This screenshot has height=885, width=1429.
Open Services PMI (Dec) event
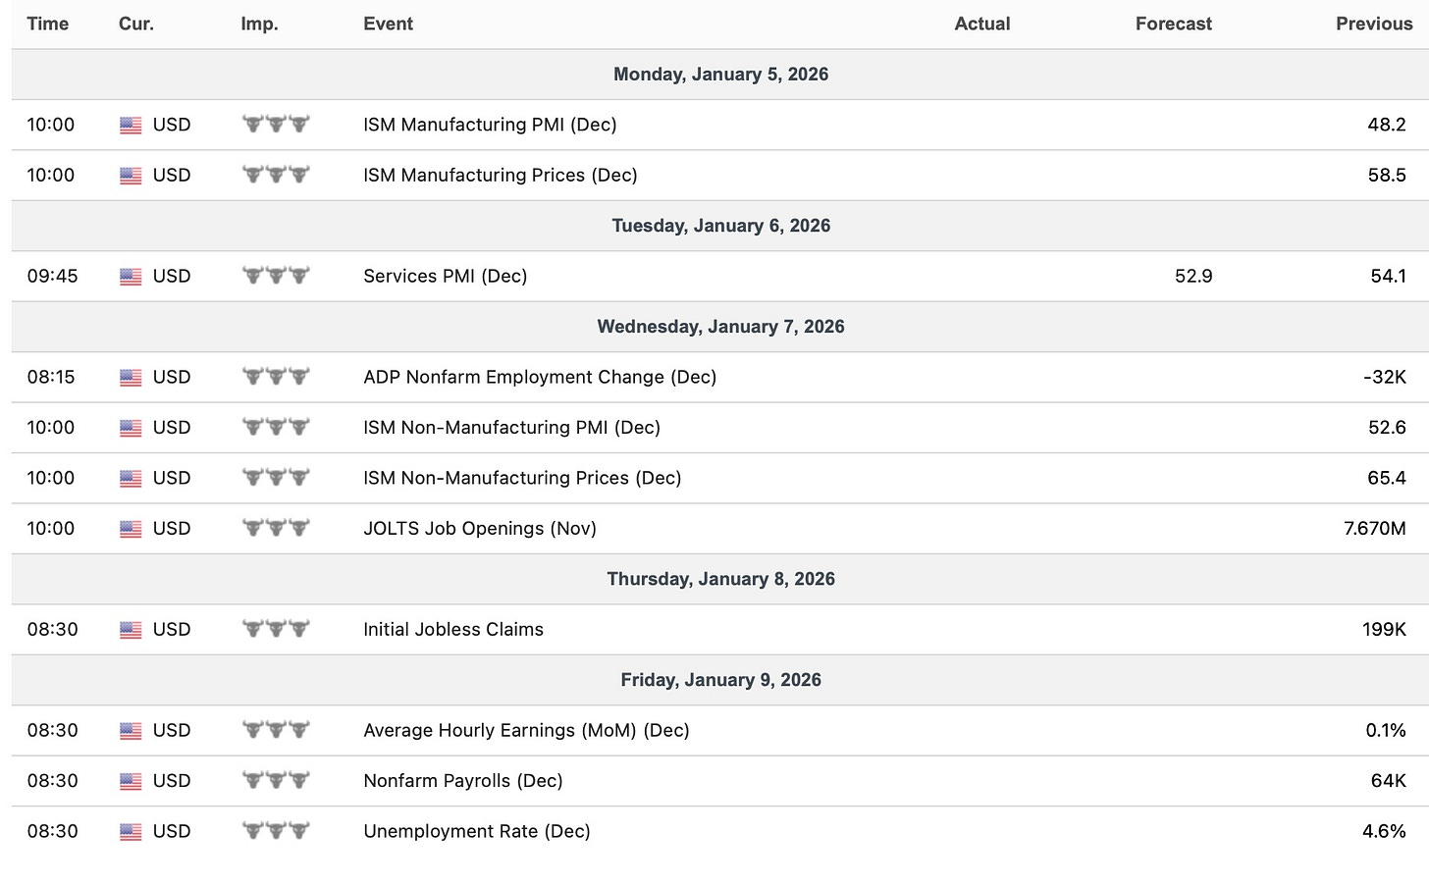tap(446, 276)
